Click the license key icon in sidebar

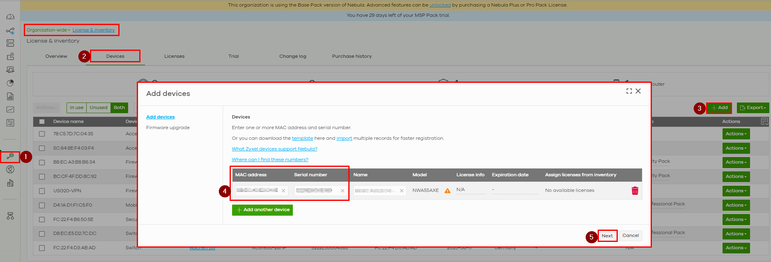[10, 156]
